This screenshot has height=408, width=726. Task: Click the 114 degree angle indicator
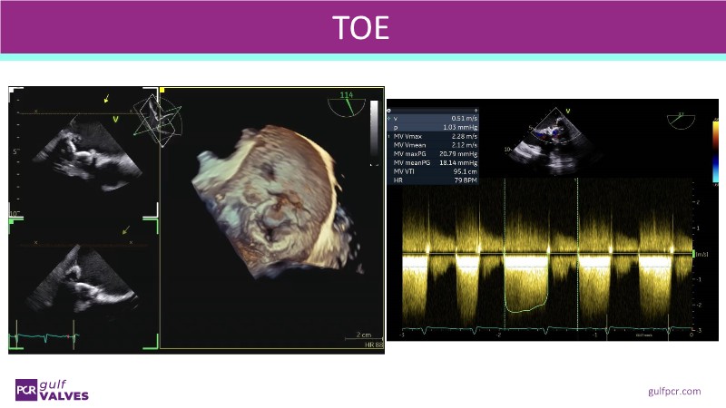pyautogui.click(x=346, y=102)
